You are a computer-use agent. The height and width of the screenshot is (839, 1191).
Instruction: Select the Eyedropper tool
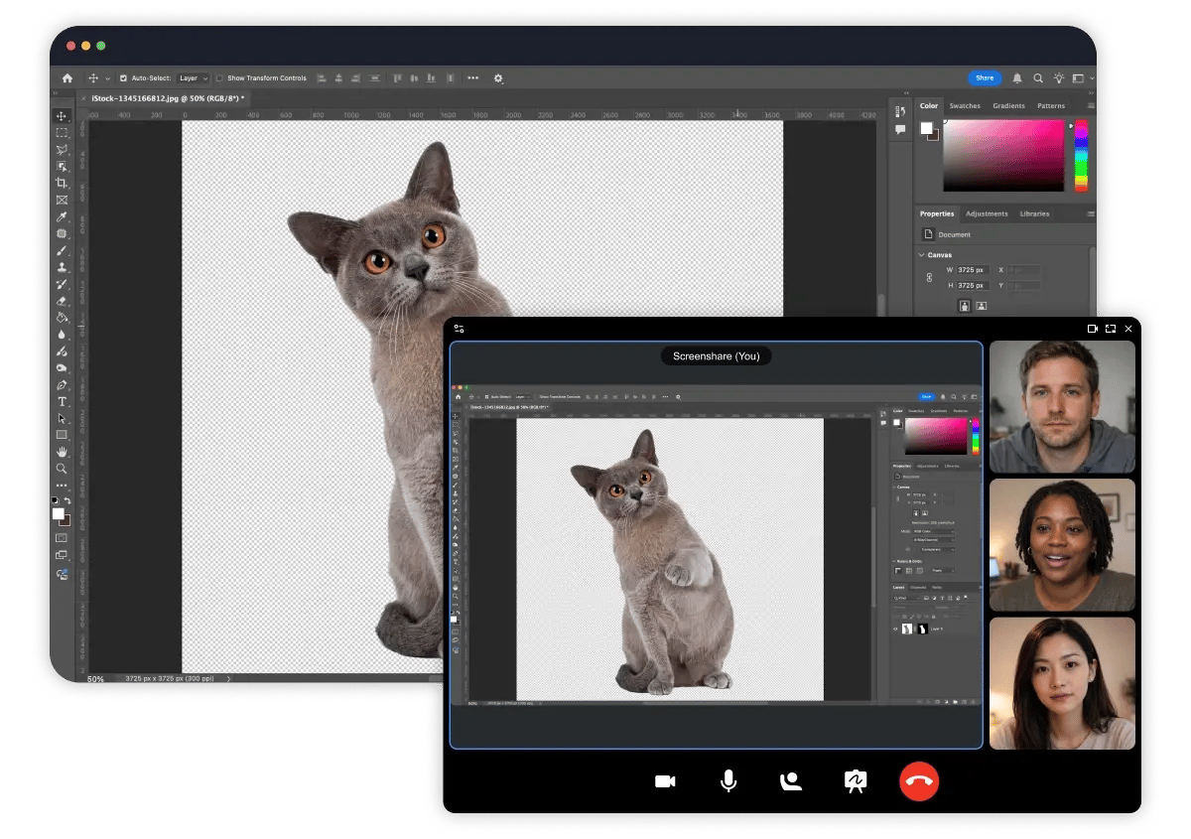(62, 214)
